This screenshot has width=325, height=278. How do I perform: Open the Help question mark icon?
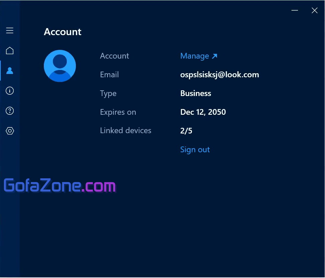pos(10,111)
